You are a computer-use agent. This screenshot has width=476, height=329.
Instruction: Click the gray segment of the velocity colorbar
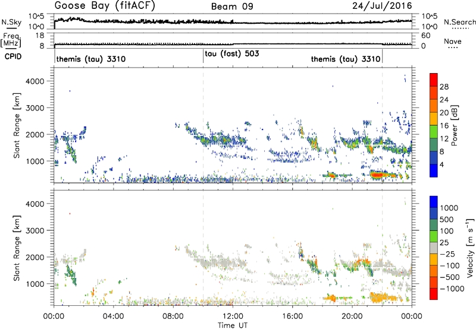coord(434,248)
